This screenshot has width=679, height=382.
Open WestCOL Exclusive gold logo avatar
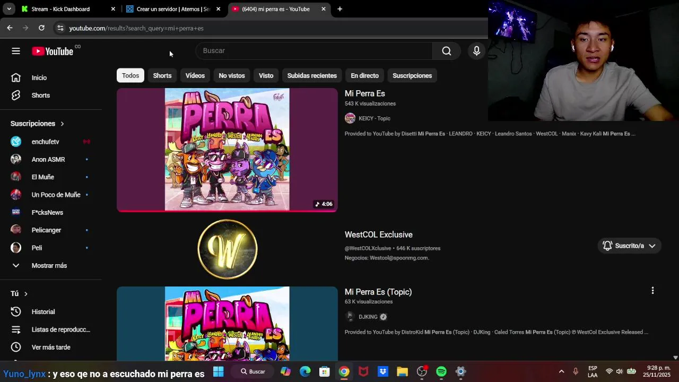point(228,249)
